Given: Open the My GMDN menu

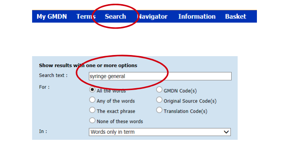Looking at the screenshot, I should tap(51, 17).
